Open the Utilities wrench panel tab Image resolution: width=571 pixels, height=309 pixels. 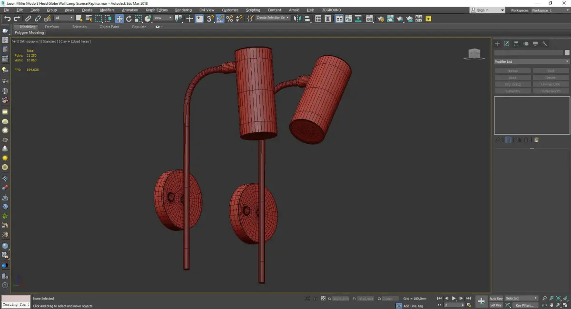545,44
